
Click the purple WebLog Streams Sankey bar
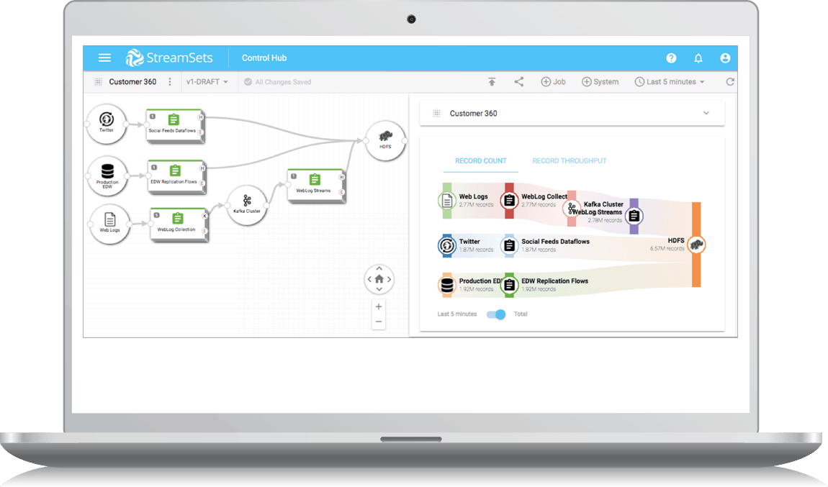click(634, 217)
